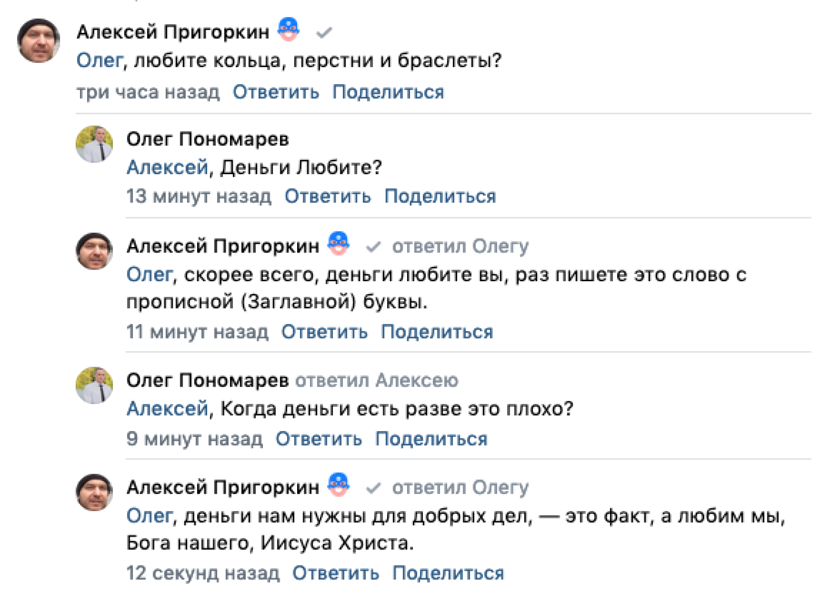Open the avatar on the '12 секунд назад' comment
830x601 pixels.
(94, 492)
